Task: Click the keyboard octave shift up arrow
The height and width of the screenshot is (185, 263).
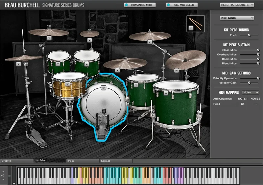Action: tap(3, 172)
